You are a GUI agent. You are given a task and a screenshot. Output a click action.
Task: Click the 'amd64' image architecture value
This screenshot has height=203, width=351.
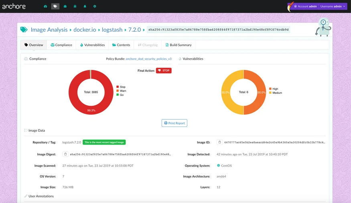coord(221,176)
